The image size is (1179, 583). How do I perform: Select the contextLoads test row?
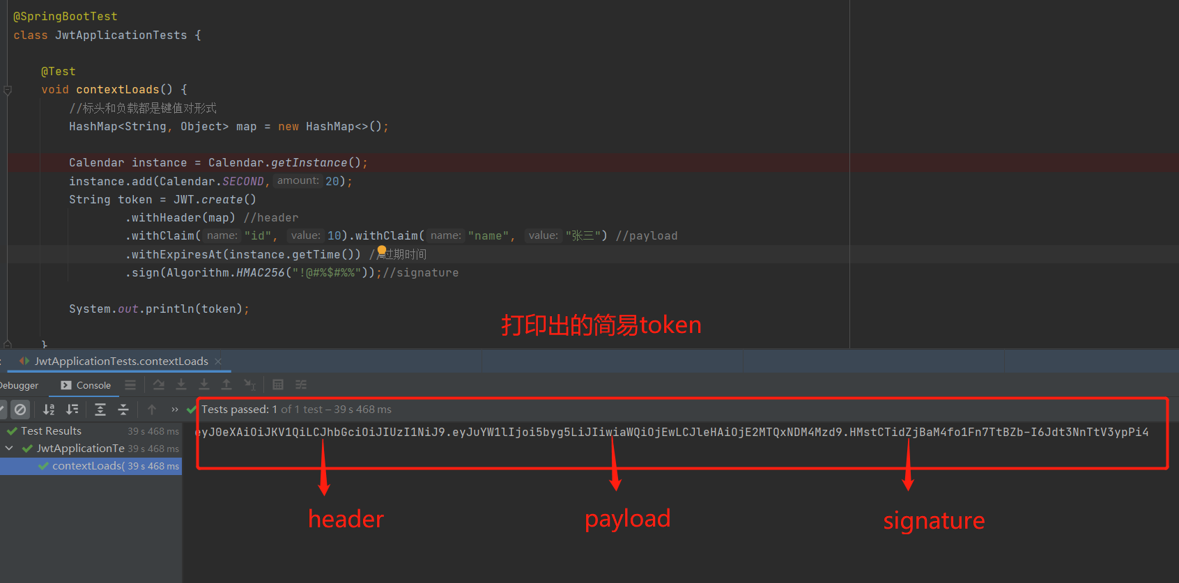pyautogui.click(x=91, y=466)
